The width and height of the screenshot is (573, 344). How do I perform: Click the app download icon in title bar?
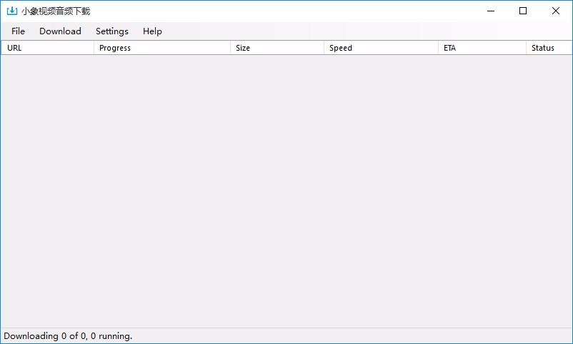coord(12,11)
